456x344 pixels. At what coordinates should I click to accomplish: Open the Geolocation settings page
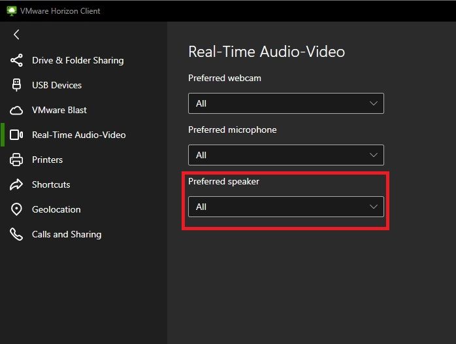click(56, 209)
